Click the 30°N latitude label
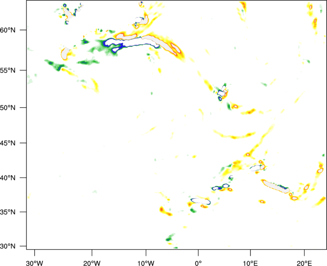Screen dimensions: 327x266 point(8,246)
